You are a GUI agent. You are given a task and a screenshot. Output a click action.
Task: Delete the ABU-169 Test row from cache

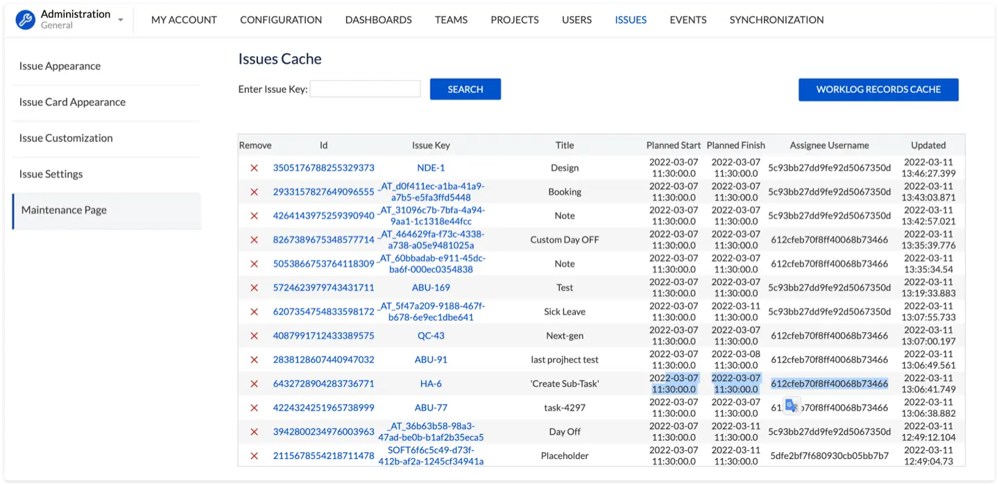click(x=254, y=288)
